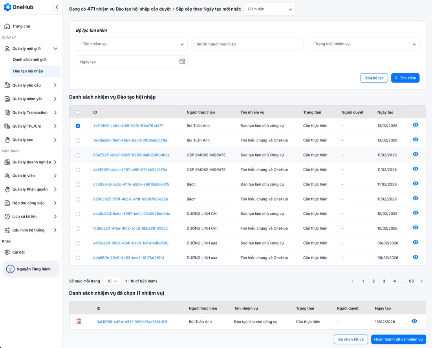Open eye icon in the selected tasks list
The height and width of the screenshot is (348, 432).
(414, 321)
